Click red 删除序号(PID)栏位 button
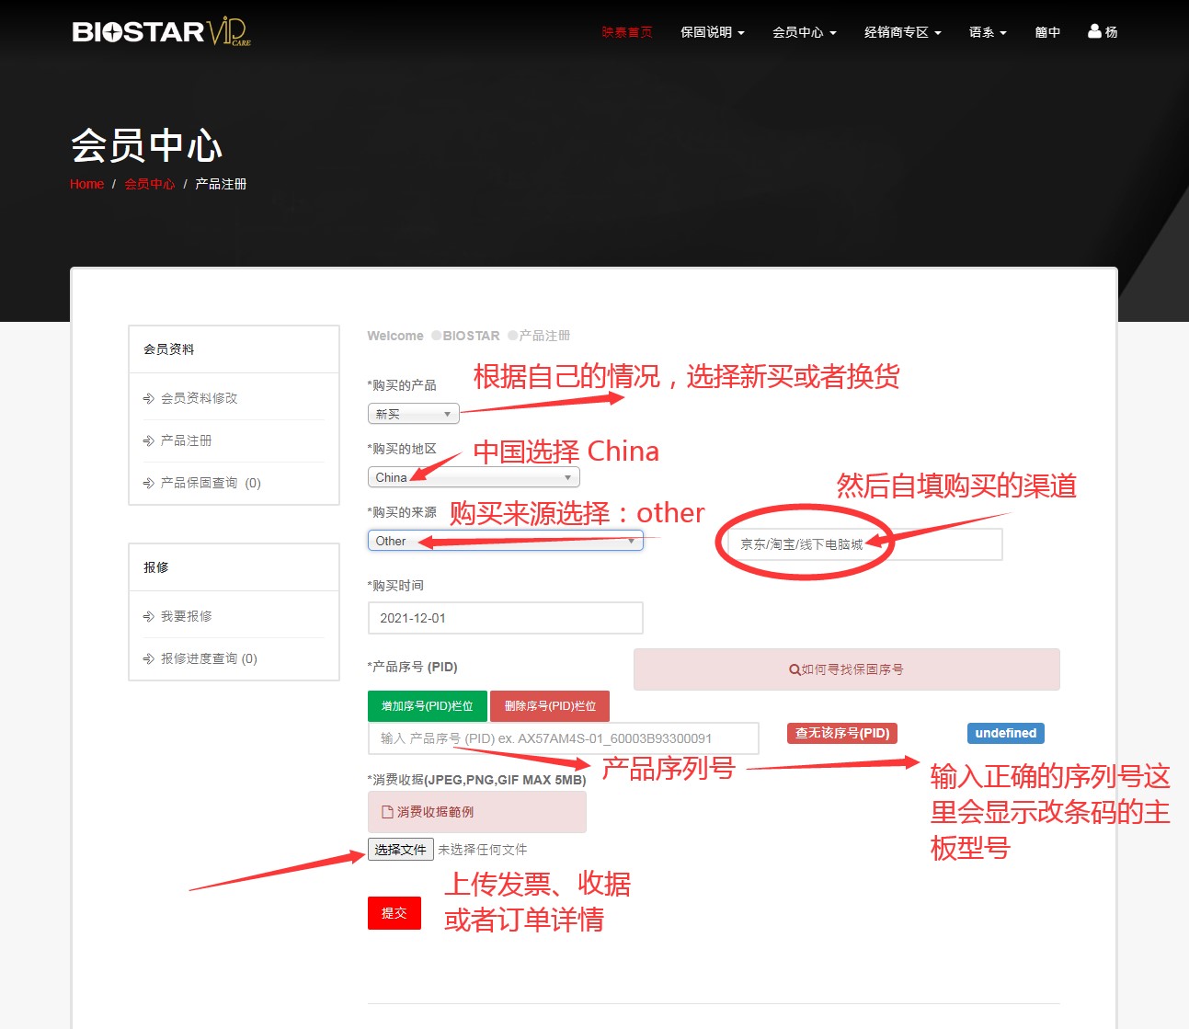The height and width of the screenshot is (1029, 1189). click(x=550, y=706)
